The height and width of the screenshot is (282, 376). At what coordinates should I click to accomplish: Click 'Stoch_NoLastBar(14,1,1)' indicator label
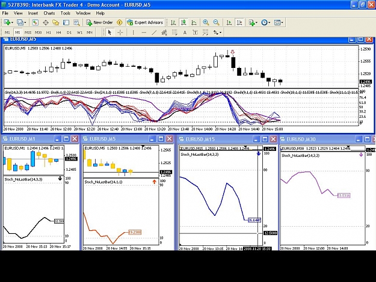(103, 182)
